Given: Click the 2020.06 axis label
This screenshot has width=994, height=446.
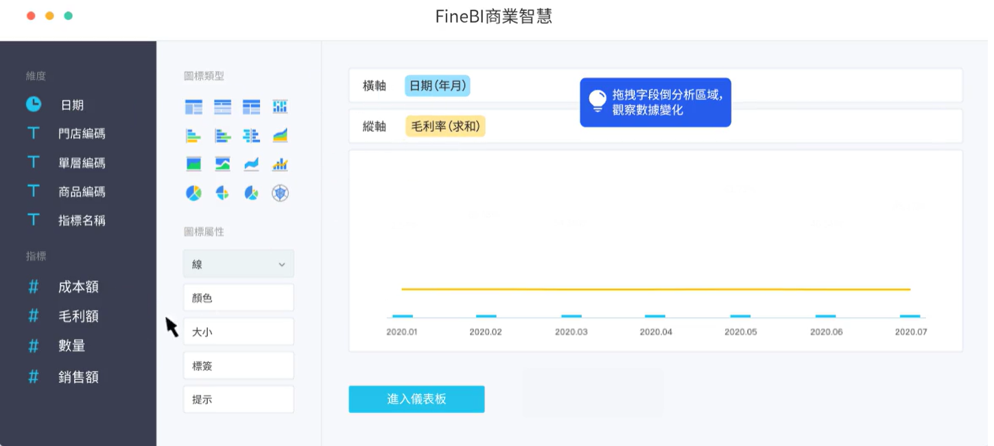Looking at the screenshot, I should tap(826, 331).
